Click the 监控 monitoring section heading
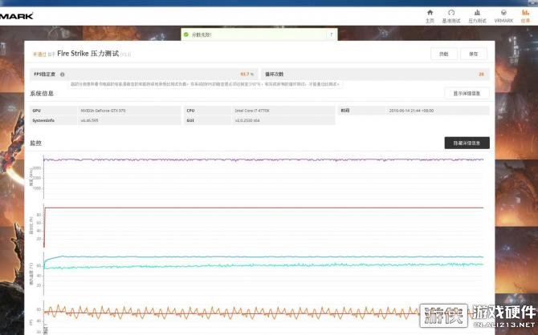538x335 pixels. pyautogui.click(x=35, y=143)
